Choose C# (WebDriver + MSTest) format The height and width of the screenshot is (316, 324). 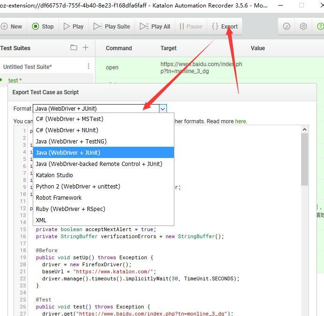click(103, 119)
